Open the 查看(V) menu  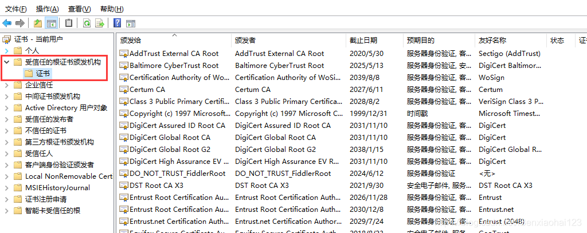[x=79, y=9]
